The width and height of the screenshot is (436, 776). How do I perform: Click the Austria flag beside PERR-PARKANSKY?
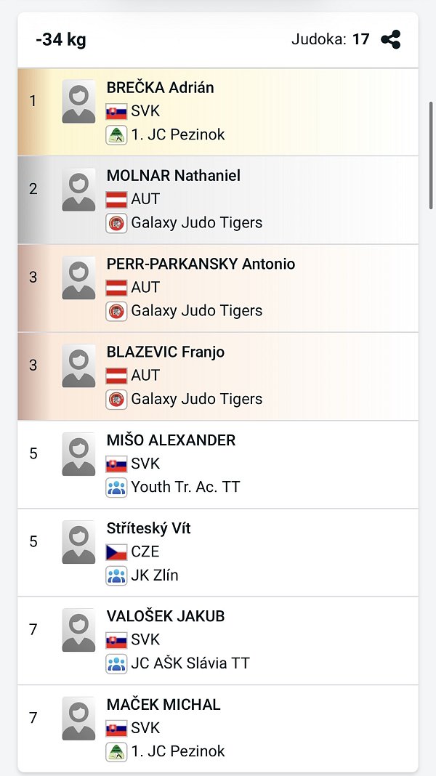116,288
